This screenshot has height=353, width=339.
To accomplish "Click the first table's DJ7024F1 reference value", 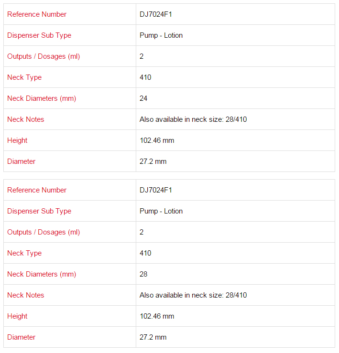I will click(x=156, y=14).
